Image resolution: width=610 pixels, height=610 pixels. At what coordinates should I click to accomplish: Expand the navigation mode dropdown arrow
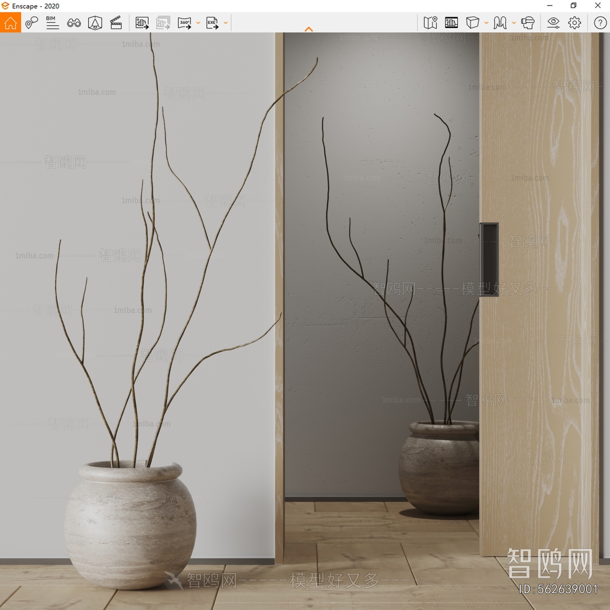[x=514, y=23]
